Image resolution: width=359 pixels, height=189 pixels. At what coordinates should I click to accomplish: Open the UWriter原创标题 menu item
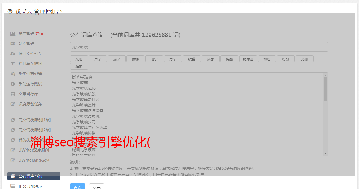34,160
